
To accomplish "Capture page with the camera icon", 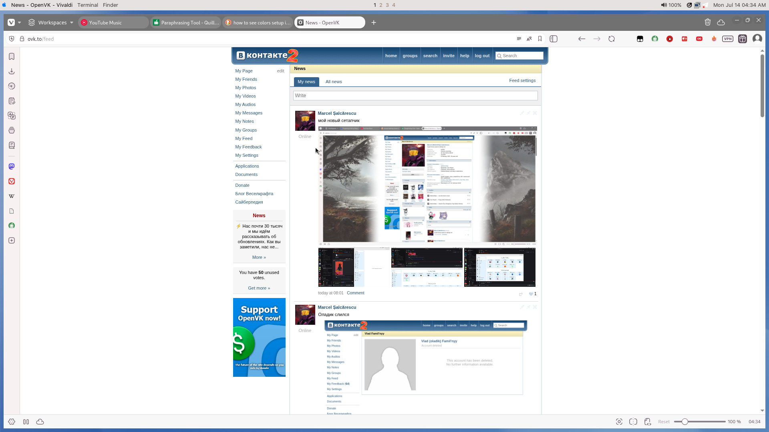I will click(x=619, y=422).
